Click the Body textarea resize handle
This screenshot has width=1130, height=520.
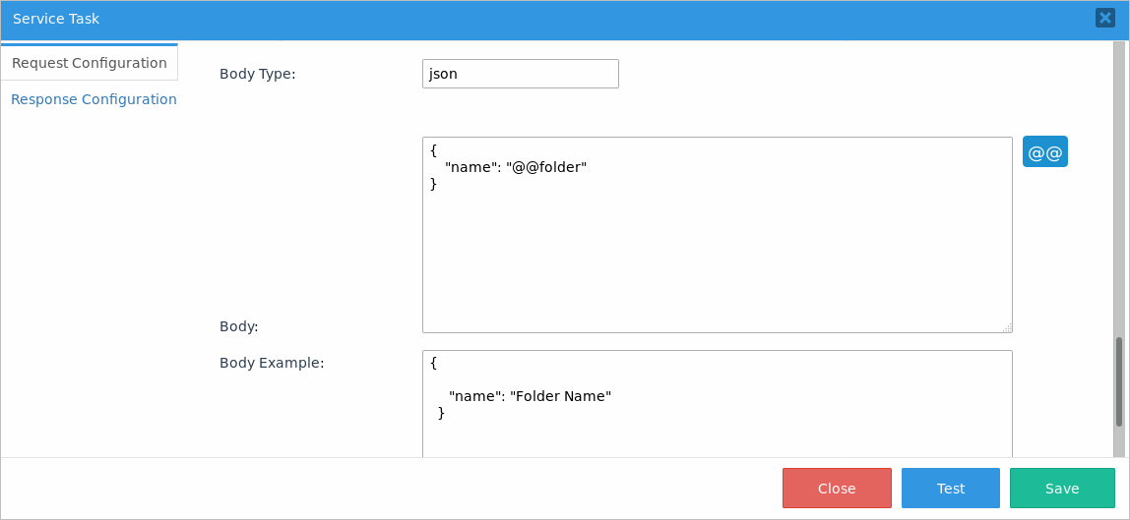tap(1007, 327)
